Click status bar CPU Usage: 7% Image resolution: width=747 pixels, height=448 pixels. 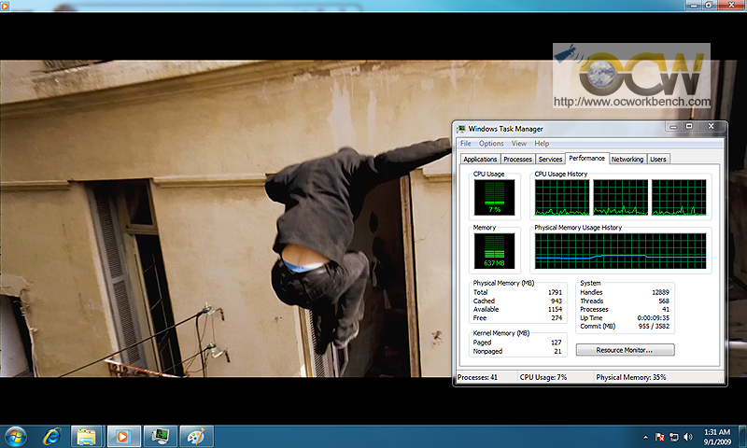point(543,377)
